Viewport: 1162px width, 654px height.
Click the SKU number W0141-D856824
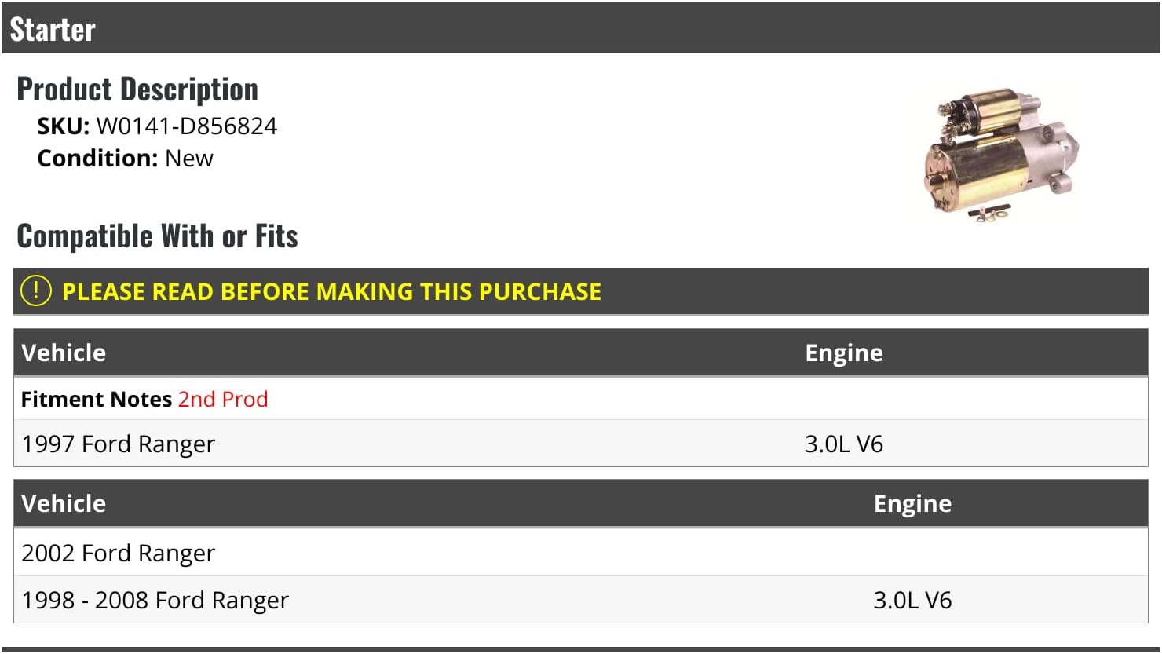(x=186, y=126)
